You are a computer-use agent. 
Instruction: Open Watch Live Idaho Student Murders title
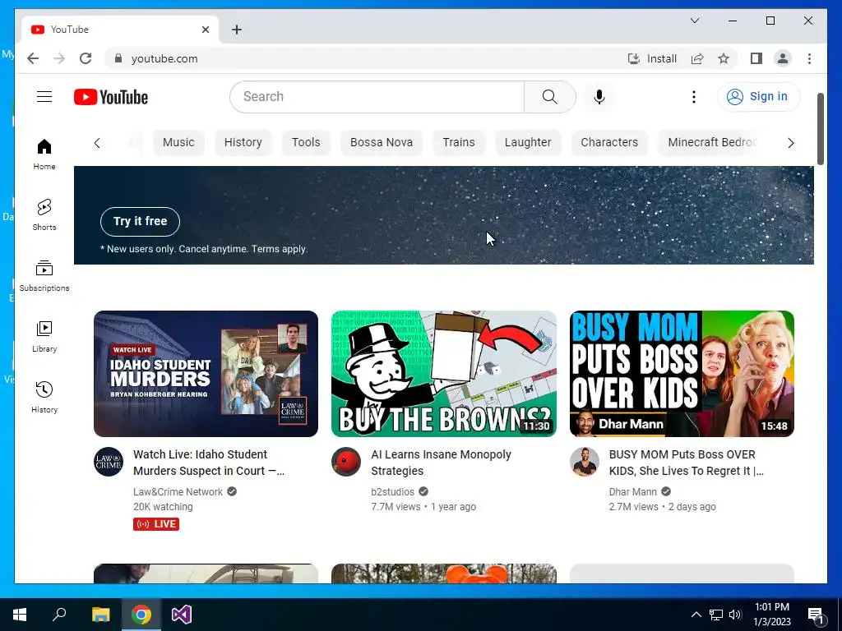point(209,463)
